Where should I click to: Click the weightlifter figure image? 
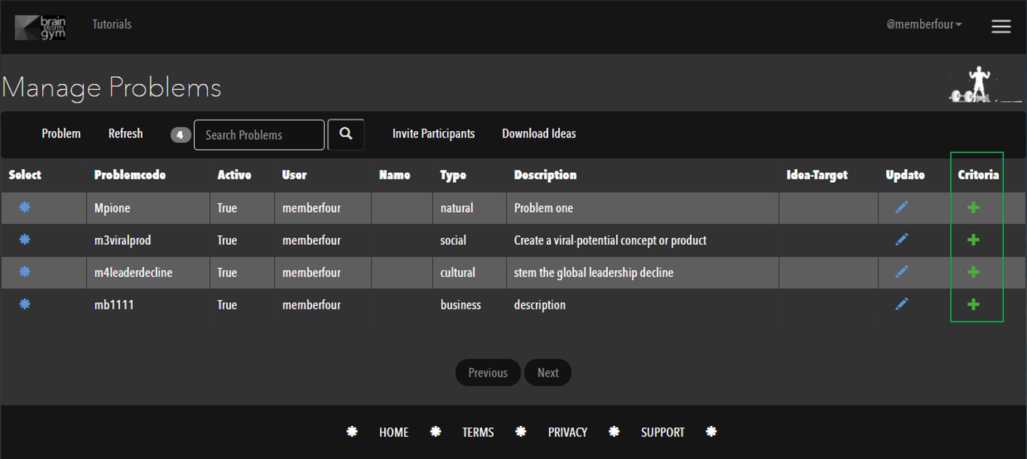[x=985, y=84]
